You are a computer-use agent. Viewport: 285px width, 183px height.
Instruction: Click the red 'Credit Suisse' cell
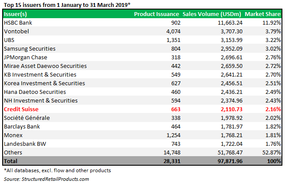21,109
